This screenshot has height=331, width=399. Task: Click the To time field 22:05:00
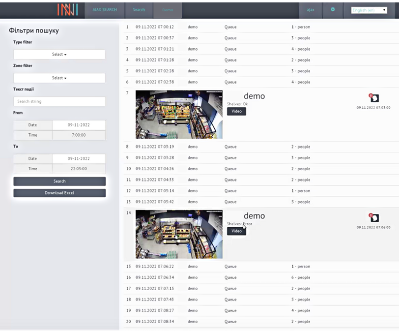(x=79, y=169)
